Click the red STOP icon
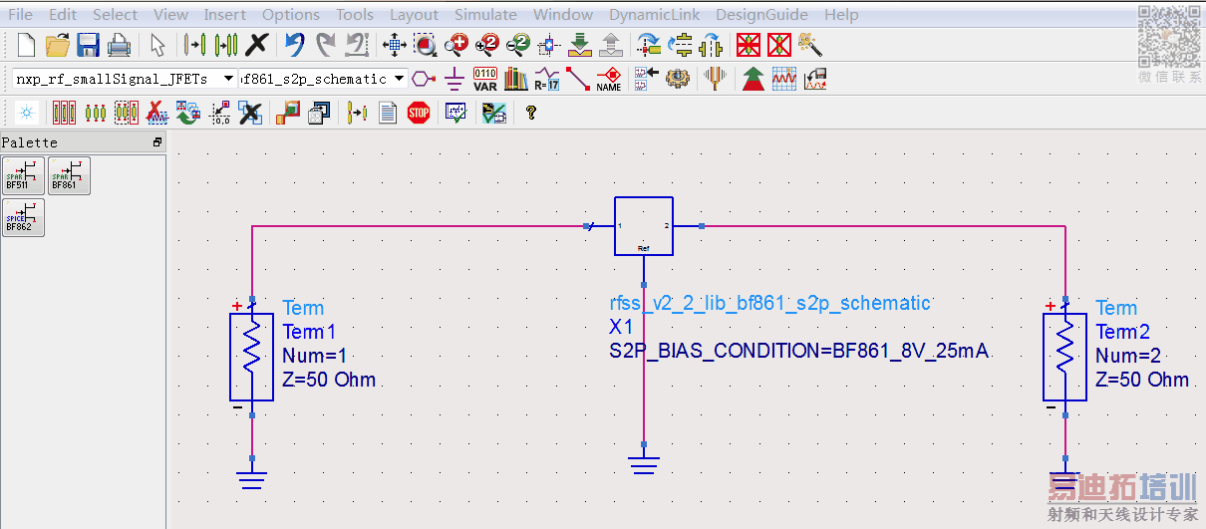Screen dimensions: 1206x529 [419, 113]
